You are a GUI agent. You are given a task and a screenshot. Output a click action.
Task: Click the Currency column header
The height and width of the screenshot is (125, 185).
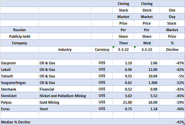102,50
